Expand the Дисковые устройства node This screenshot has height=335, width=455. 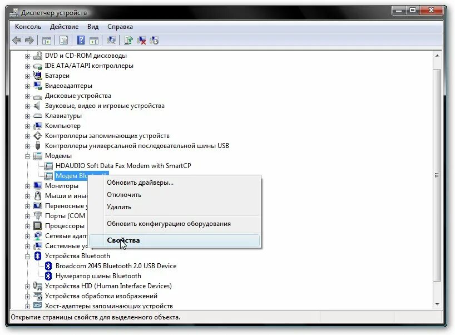pos(27,96)
